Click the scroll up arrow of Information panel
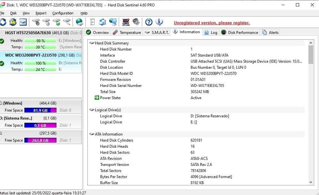319x195 pixels. point(311,43)
